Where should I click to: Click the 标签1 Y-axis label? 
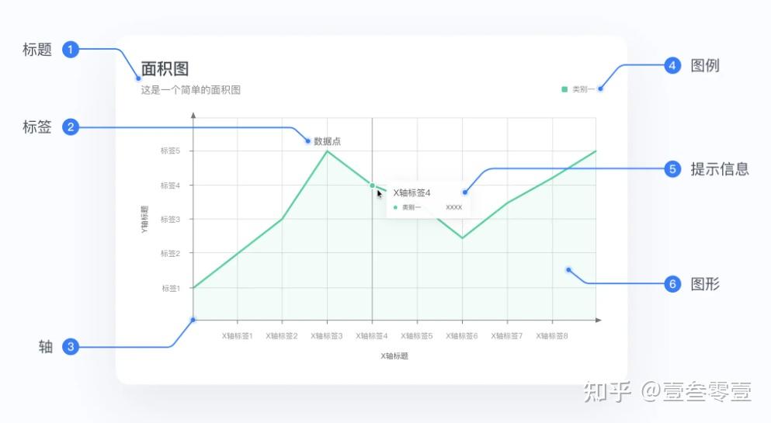coord(170,288)
